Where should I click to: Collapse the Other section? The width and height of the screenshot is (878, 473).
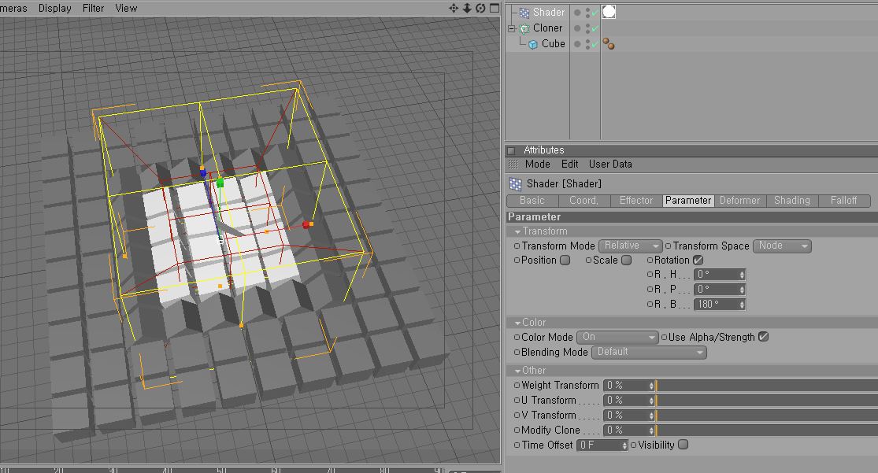pyautogui.click(x=517, y=371)
